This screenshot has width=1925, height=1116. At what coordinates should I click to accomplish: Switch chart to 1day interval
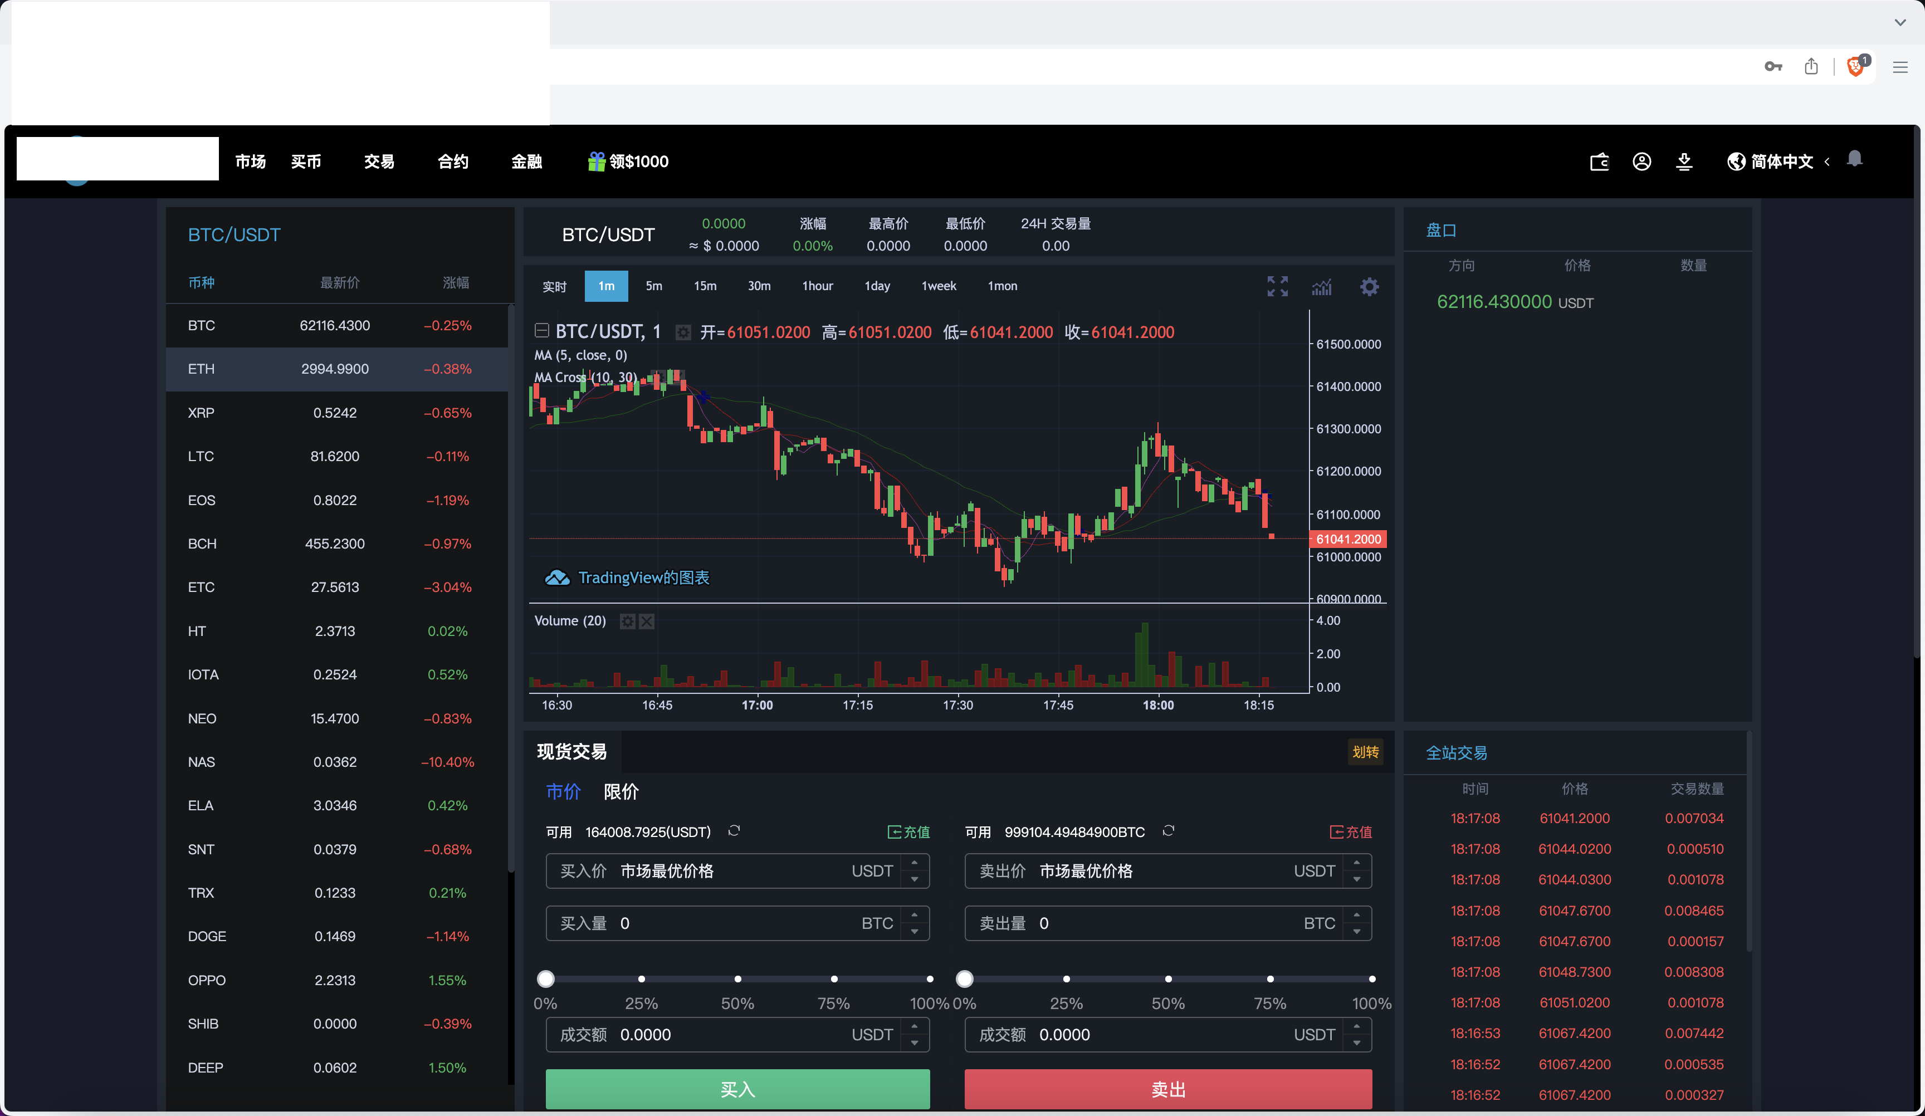click(877, 286)
